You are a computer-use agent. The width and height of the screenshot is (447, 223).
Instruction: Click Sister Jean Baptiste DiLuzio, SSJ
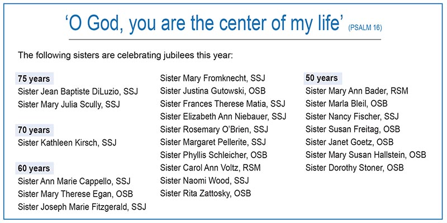click(x=78, y=91)
